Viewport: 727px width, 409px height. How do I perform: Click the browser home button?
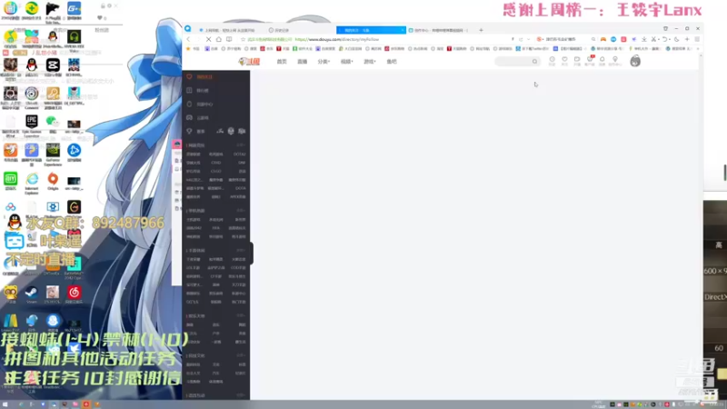[219, 39]
